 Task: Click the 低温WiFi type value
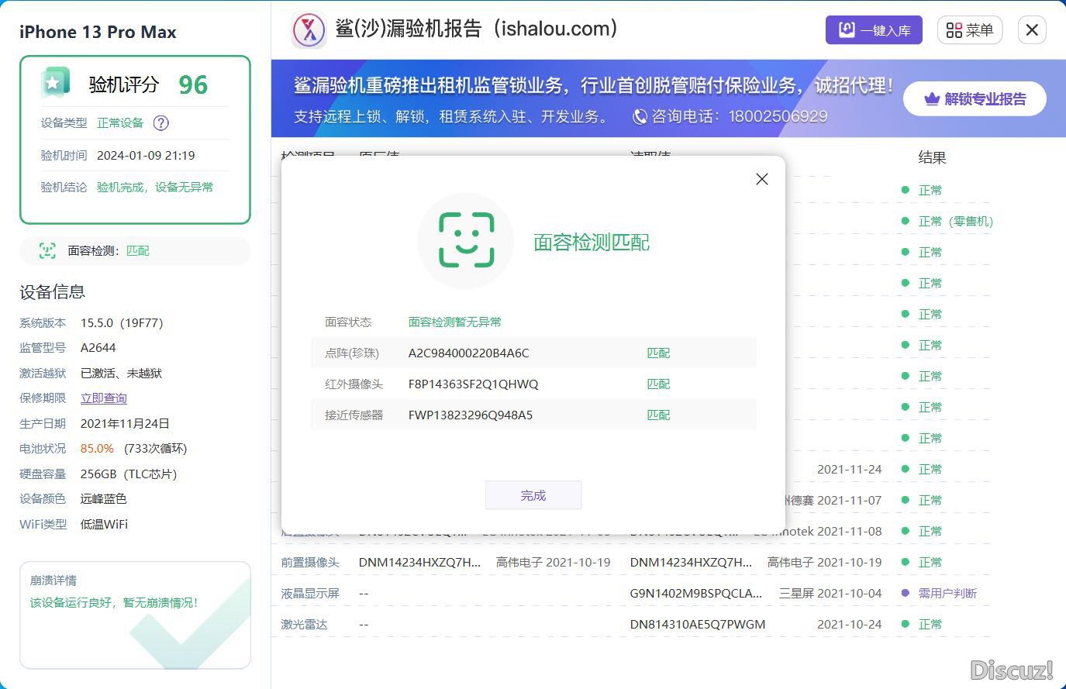[x=104, y=524]
